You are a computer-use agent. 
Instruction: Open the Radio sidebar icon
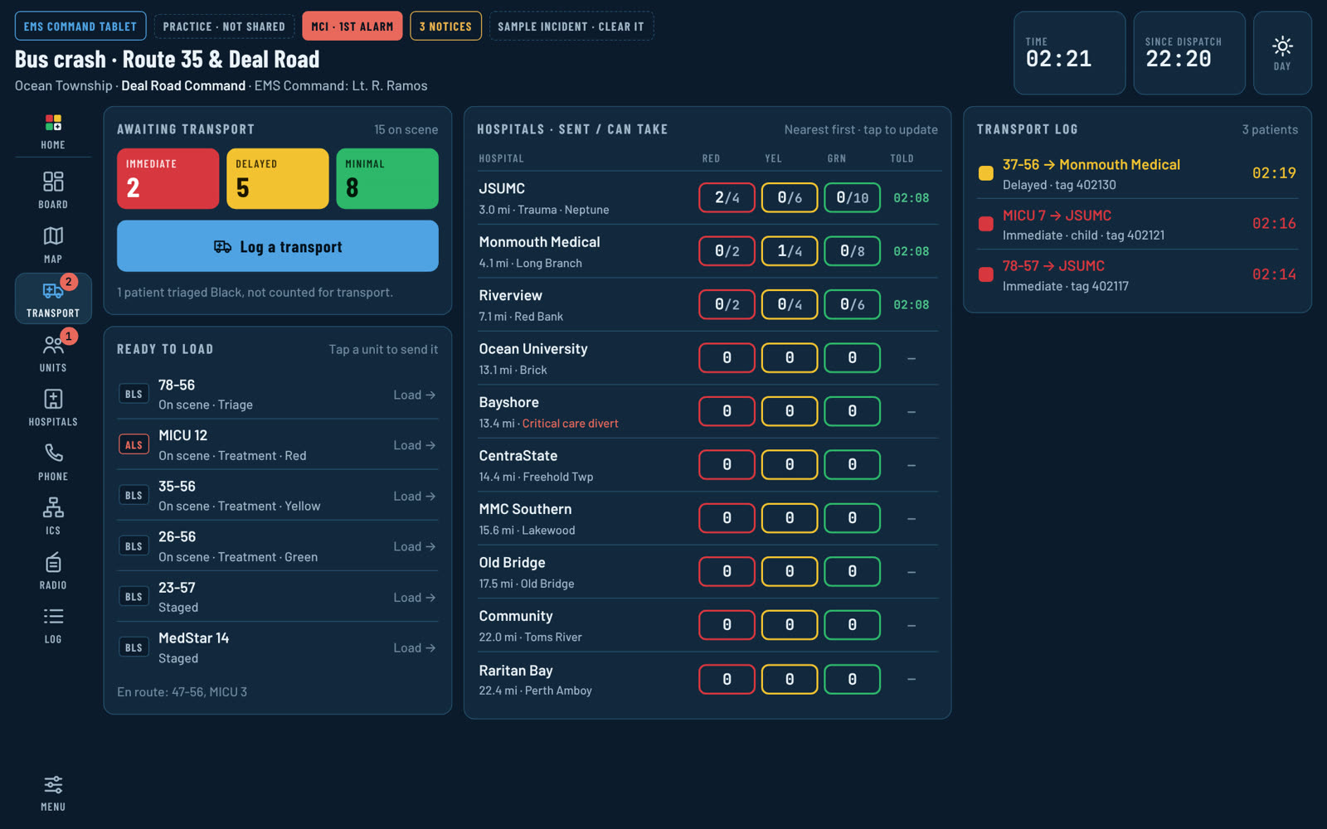53,570
